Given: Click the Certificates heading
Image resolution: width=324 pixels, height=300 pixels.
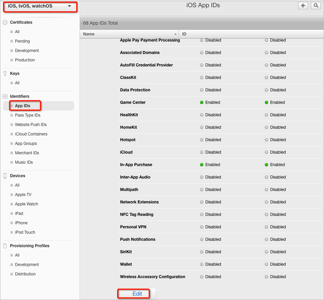Looking at the screenshot, I should [x=21, y=22].
